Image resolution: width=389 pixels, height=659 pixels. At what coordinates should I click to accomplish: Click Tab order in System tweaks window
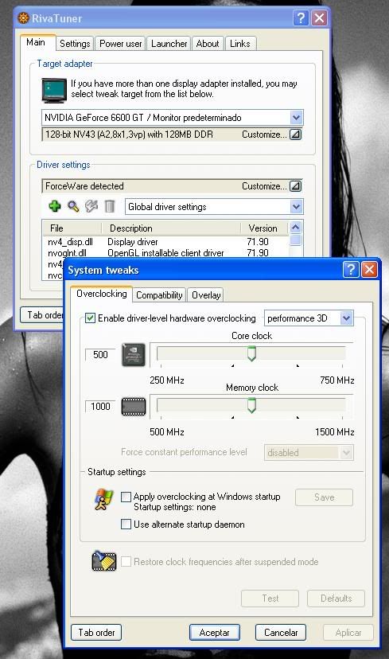(96, 633)
